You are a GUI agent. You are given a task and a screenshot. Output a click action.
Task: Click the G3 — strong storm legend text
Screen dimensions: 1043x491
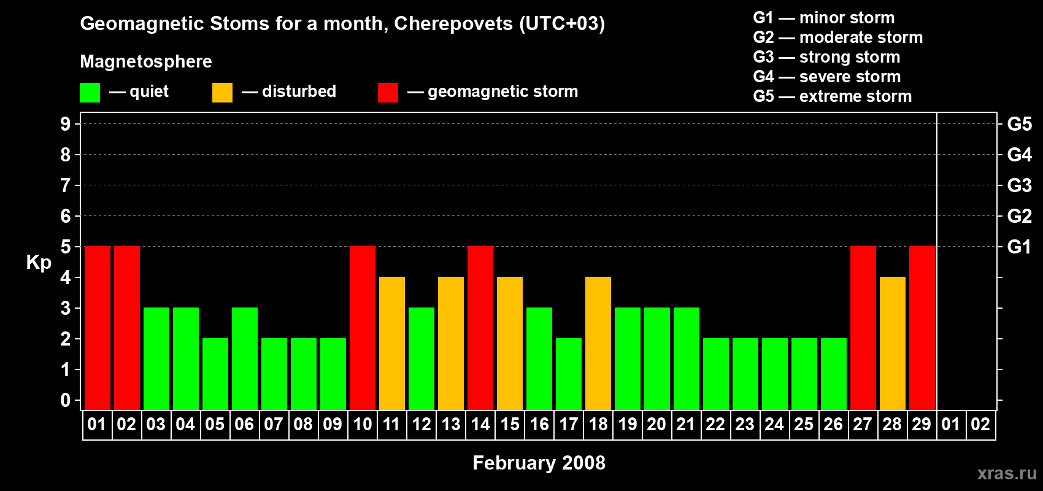point(826,57)
